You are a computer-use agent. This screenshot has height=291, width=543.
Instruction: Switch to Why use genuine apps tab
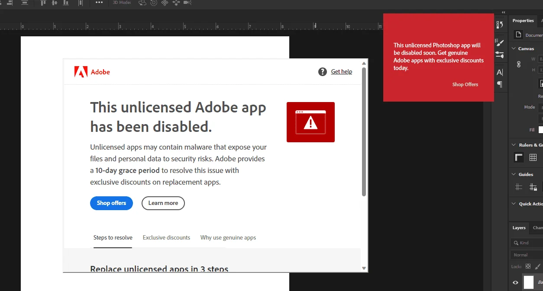[x=228, y=237]
